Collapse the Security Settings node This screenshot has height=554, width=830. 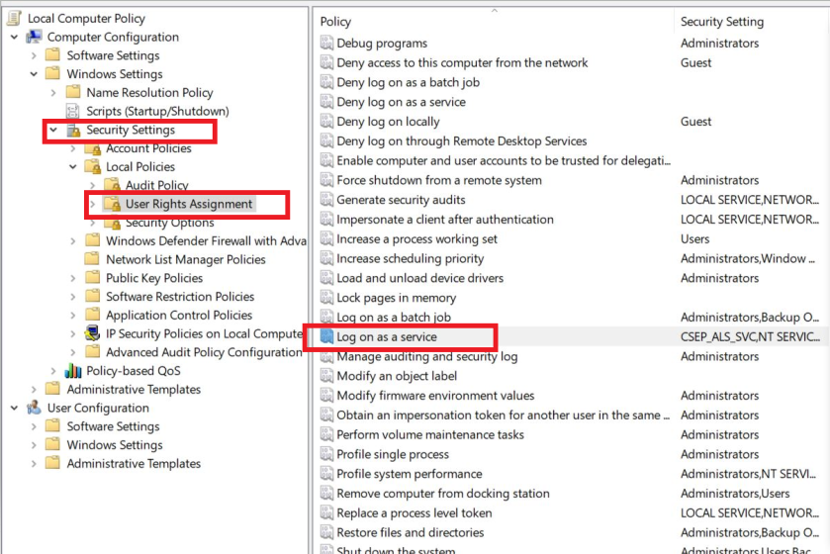pyautogui.click(x=53, y=130)
